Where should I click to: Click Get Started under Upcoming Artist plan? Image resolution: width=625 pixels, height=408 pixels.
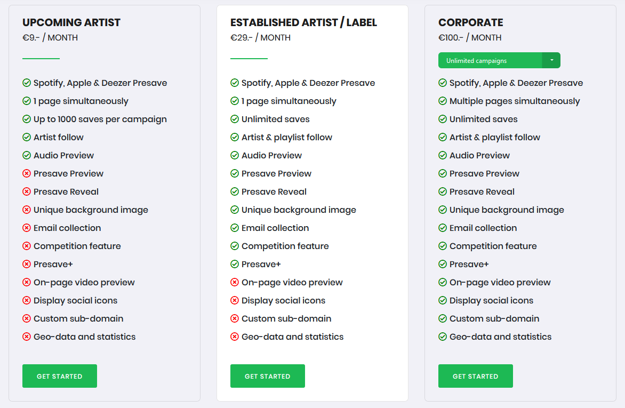[59, 375]
